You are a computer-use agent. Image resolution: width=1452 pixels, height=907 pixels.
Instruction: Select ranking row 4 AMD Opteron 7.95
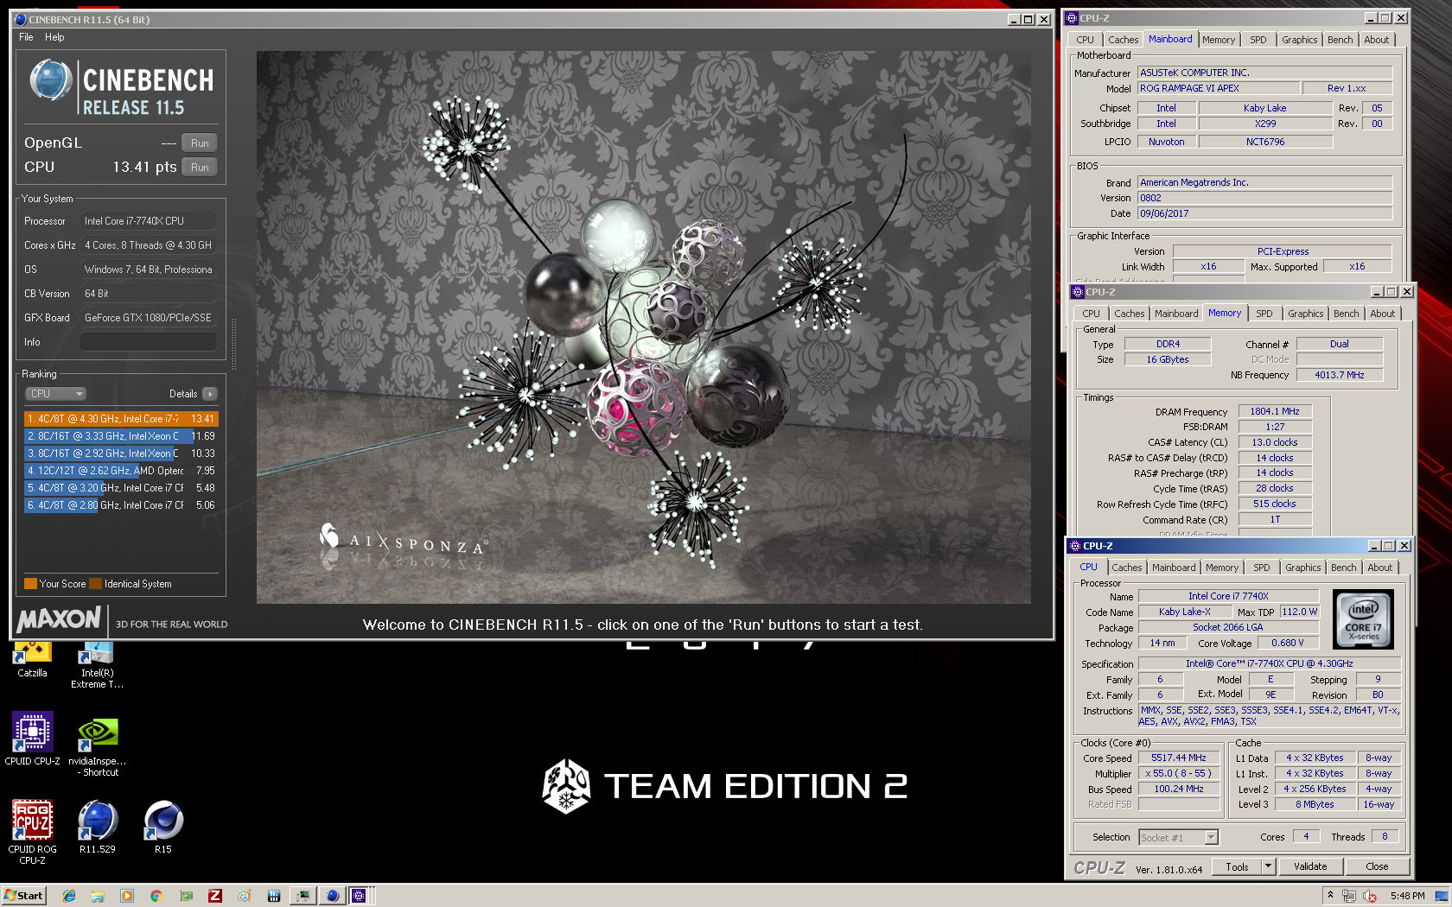[121, 471]
